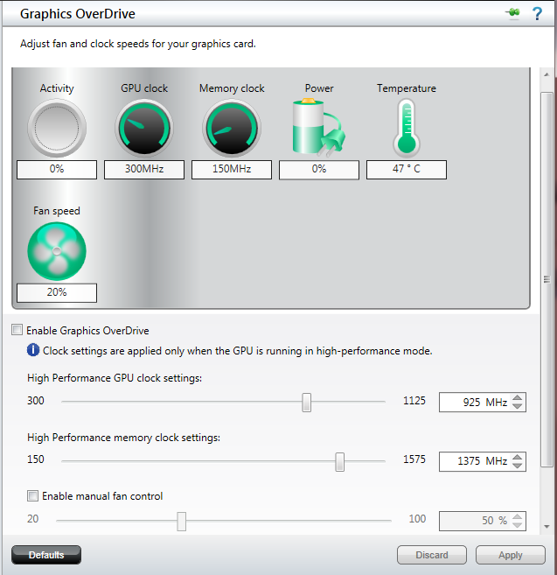Click the Memory clock gauge
Screen dimensions: 557x575
(232, 129)
